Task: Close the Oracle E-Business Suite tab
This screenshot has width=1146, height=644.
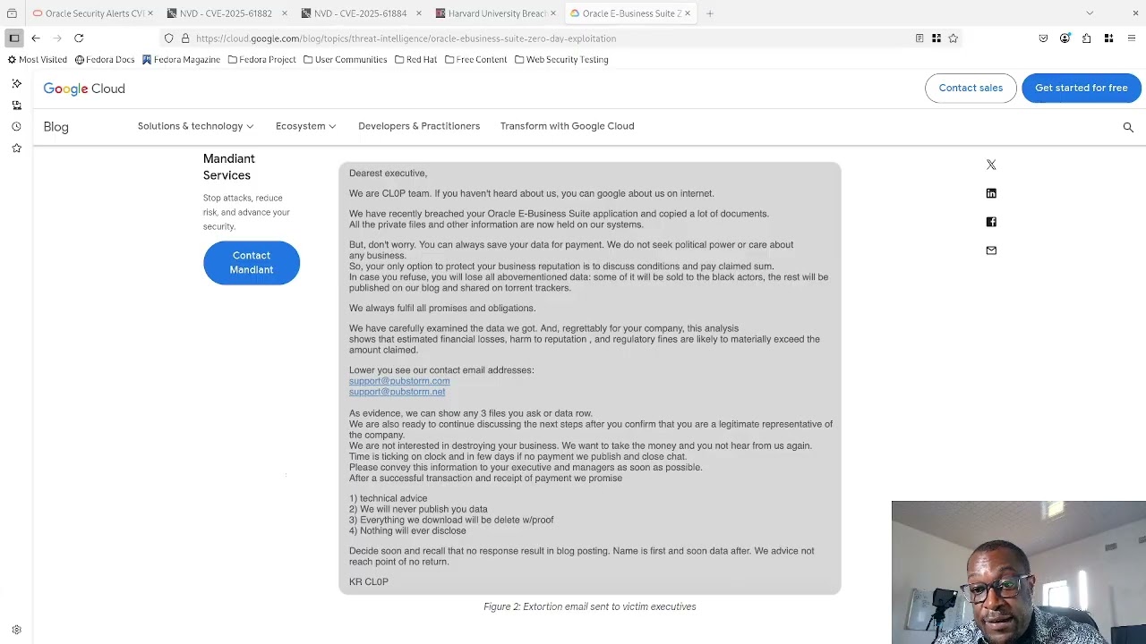Action: (x=688, y=13)
